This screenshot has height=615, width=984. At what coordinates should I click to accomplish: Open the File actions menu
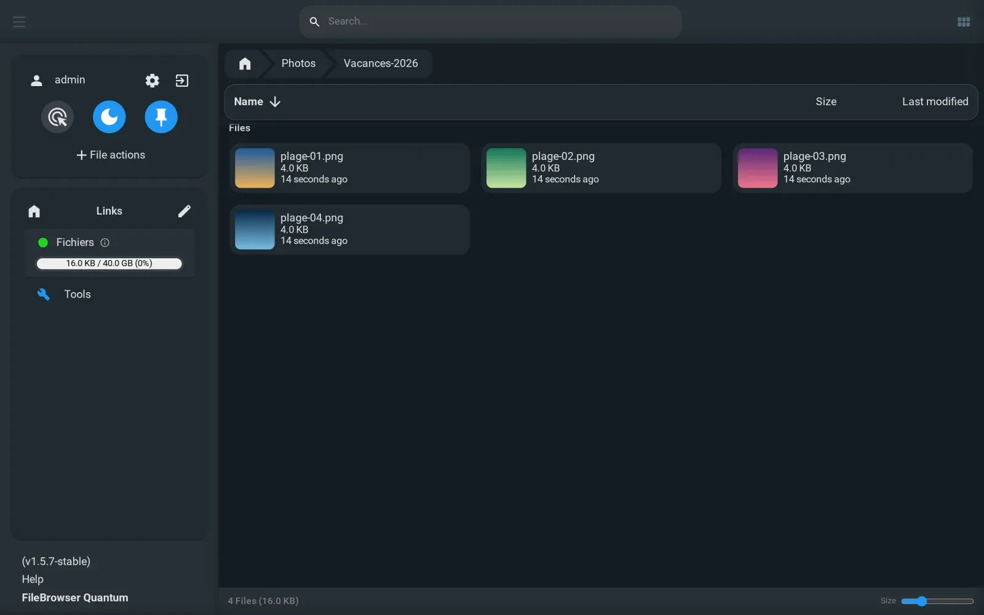pyautogui.click(x=111, y=155)
